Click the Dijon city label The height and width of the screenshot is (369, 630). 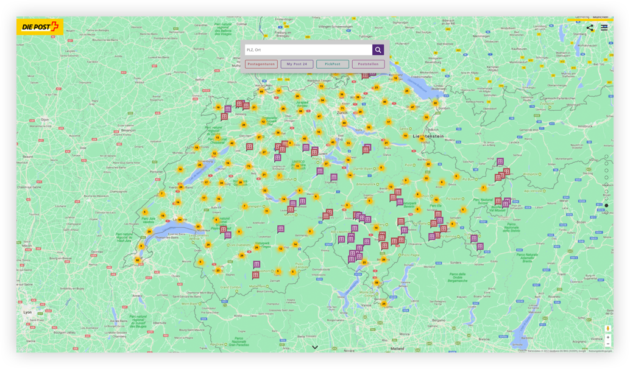point(44,120)
